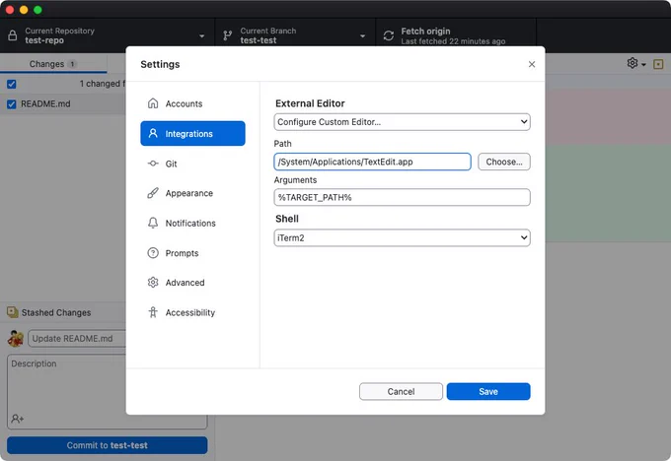This screenshot has width=671, height=461.
Task: Click Choose to browse for editor
Action: coord(503,162)
